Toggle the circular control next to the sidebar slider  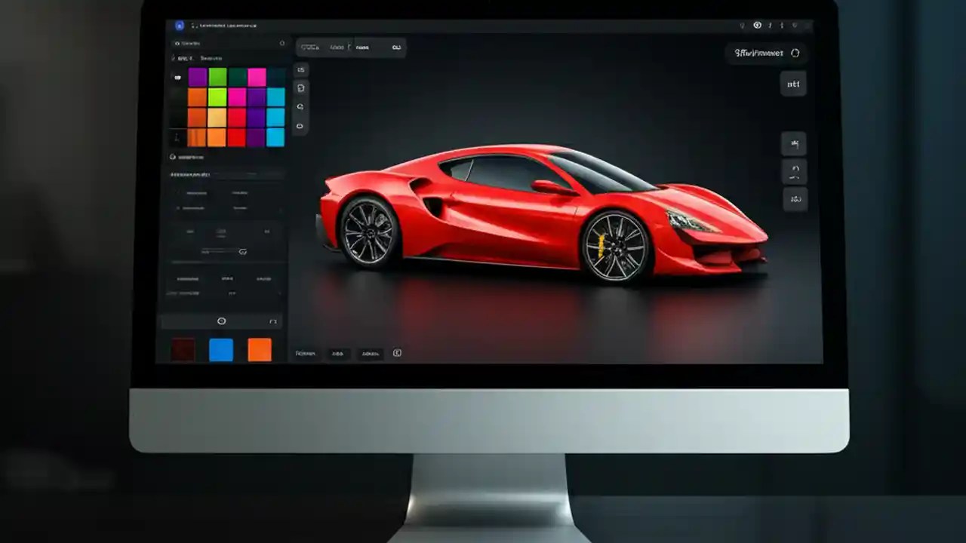pyautogui.click(x=242, y=252)
